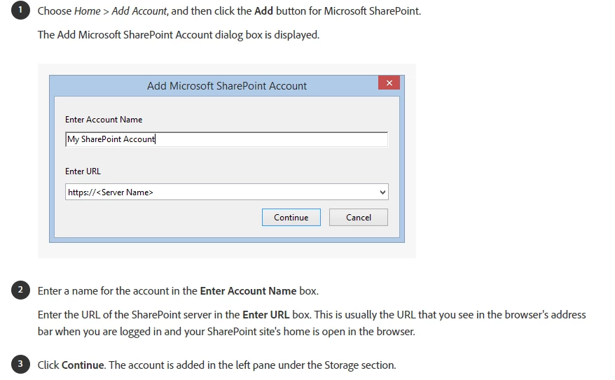The width and height of the screenshot is (615, 380).
Task: Click the bold 'Add' word in step 1
Action: pos(263,11)
